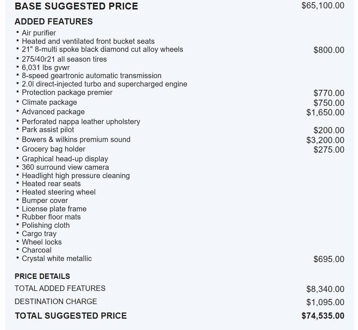Select the 21" alloy wheels feature line

point(102,49)
